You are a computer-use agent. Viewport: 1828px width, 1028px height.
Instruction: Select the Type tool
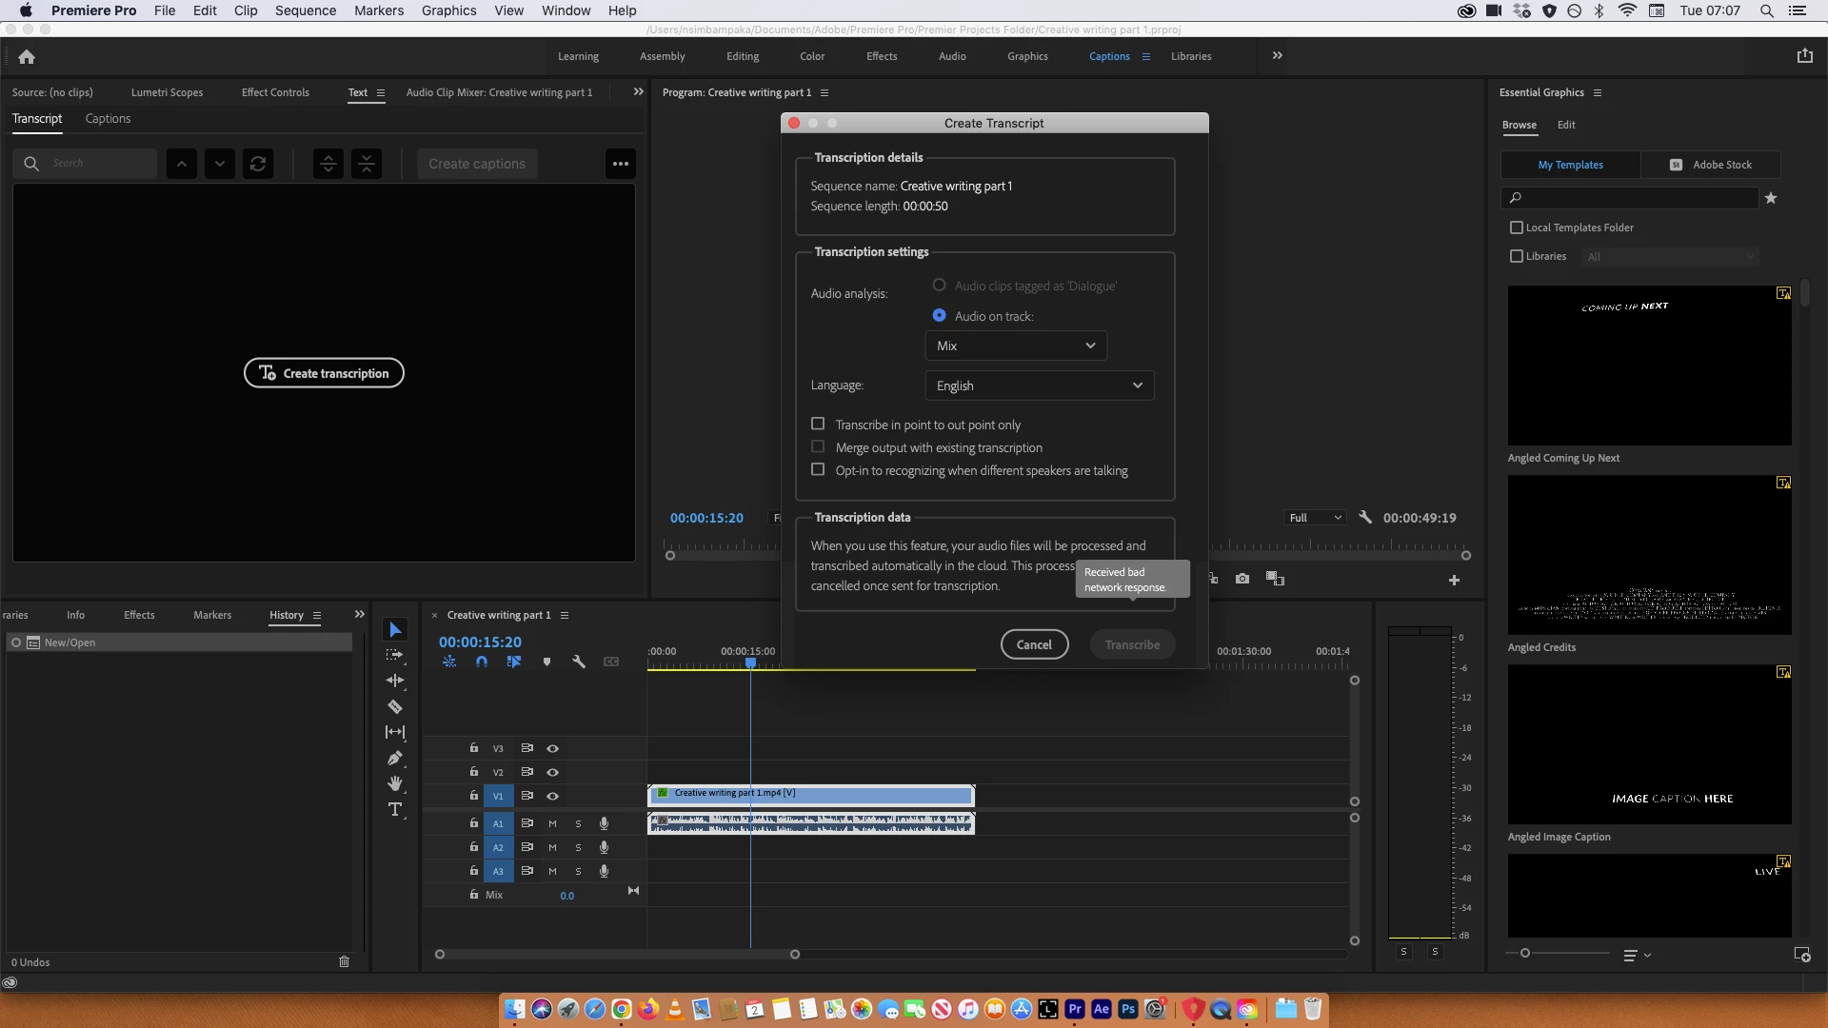394,809
